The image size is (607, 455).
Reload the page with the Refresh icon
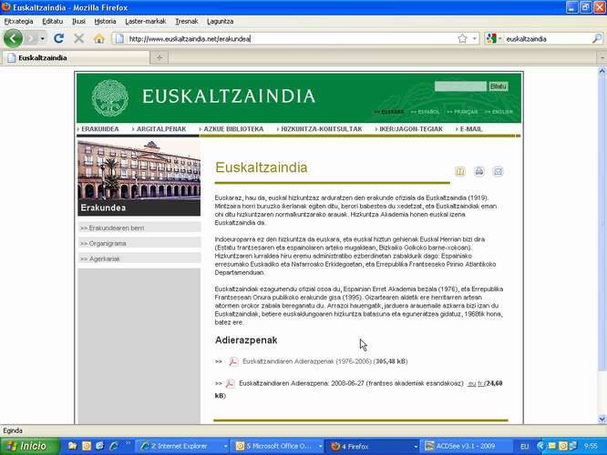tap(59, 38)
